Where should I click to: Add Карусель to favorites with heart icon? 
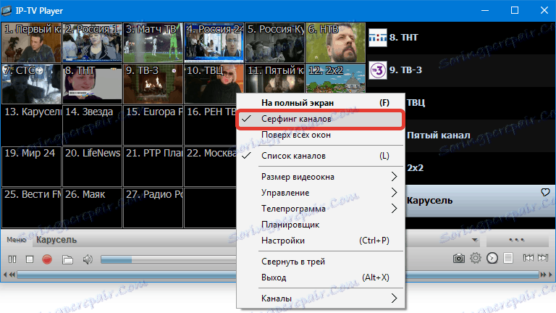tap(545, 192)
